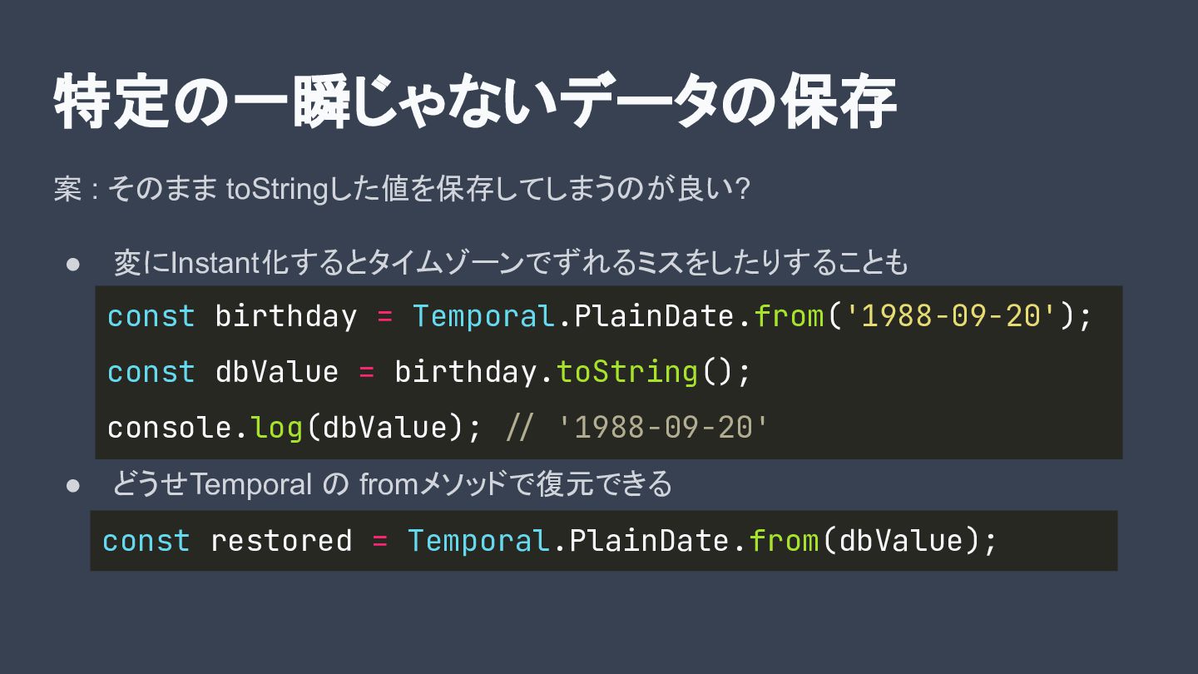Click the subtitle line starting with 案
The width and height of the screenshot is (1198, 674).
[x=402, y=189]
